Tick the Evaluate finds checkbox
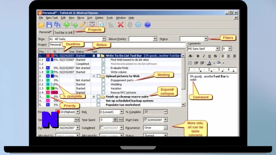 pos(103,68)
